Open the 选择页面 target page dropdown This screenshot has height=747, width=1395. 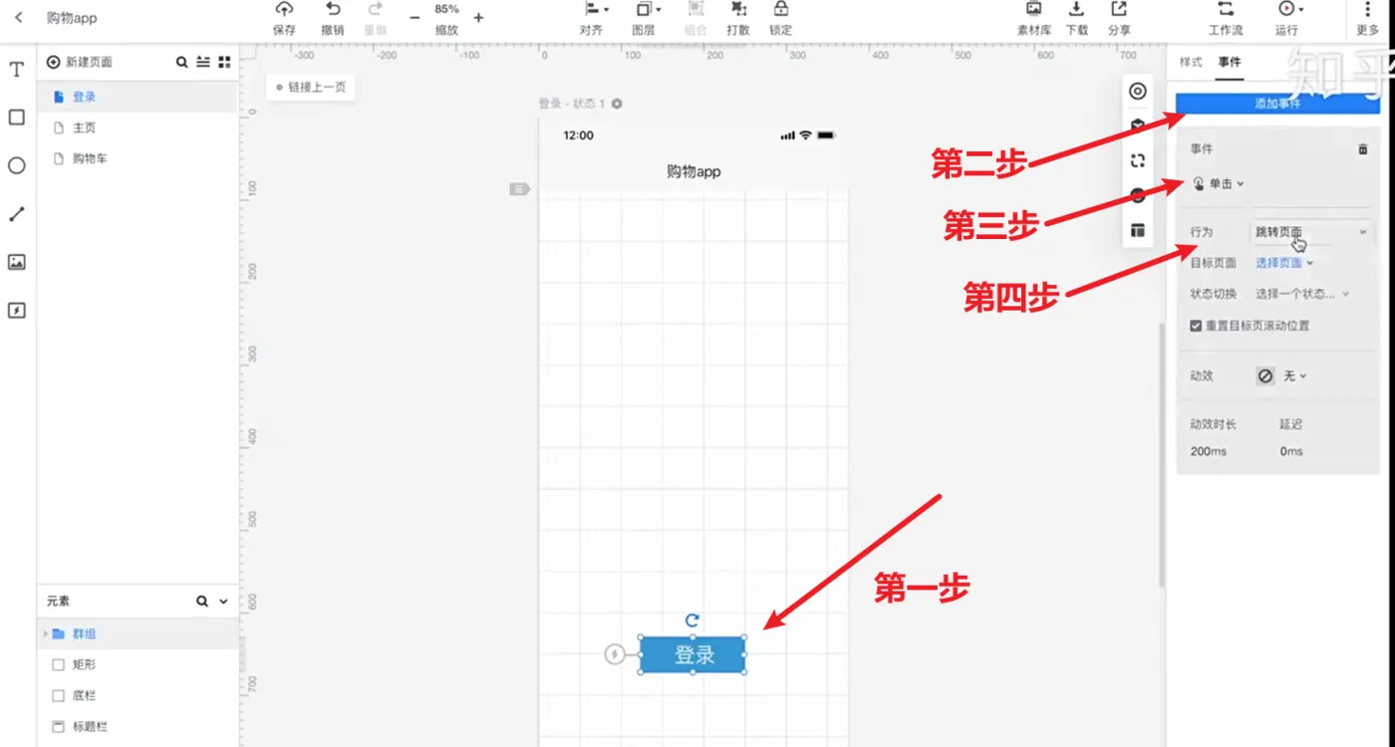pos(1284,263)
